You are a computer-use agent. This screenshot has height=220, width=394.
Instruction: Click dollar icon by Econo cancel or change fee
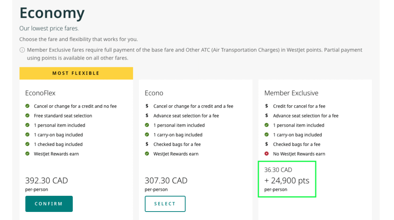147,106
